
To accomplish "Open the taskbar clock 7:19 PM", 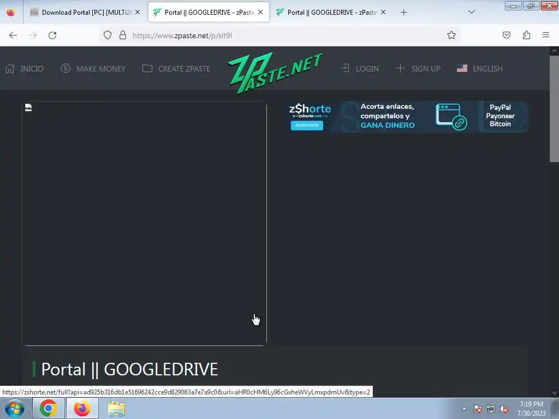I will click(x=531, y=409).
